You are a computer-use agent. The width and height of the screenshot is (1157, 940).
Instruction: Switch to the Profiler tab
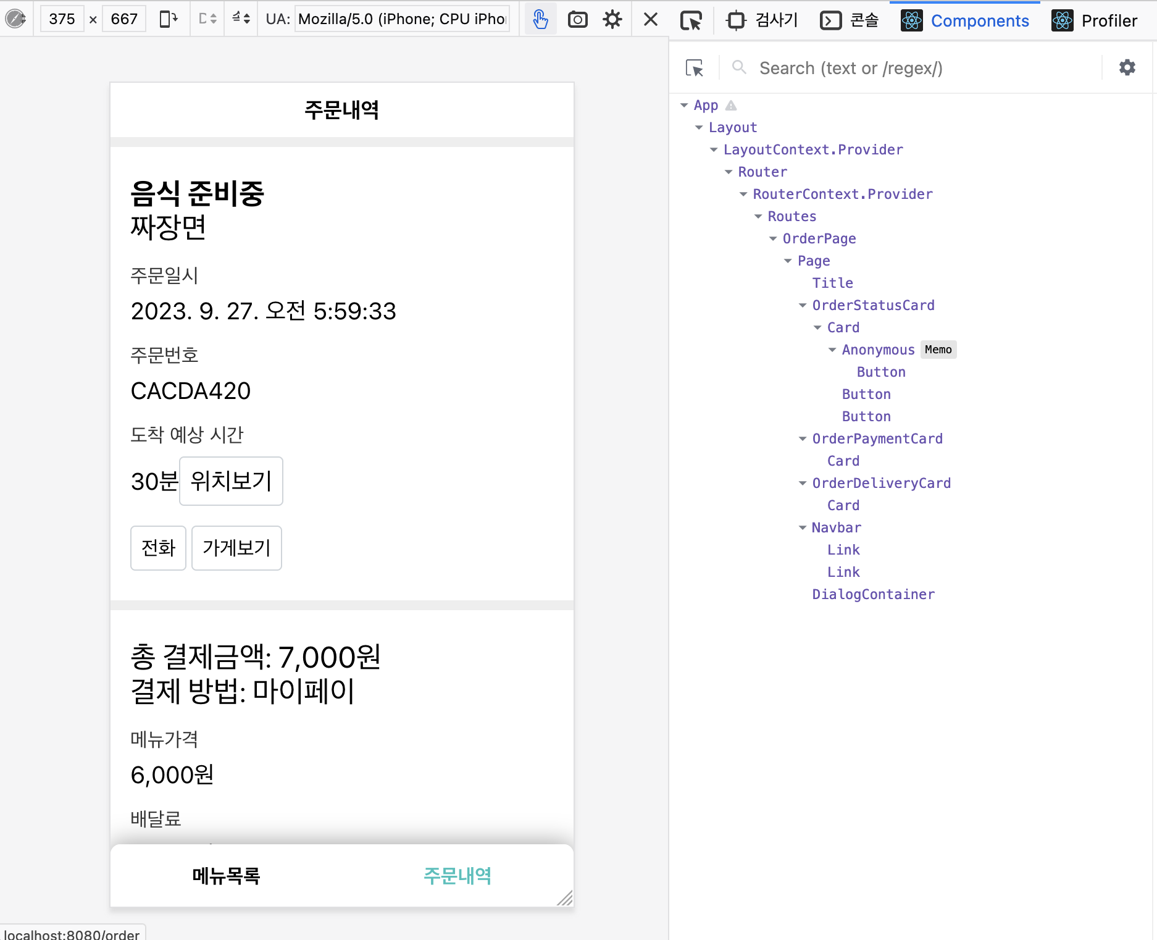coord(1096,20)
